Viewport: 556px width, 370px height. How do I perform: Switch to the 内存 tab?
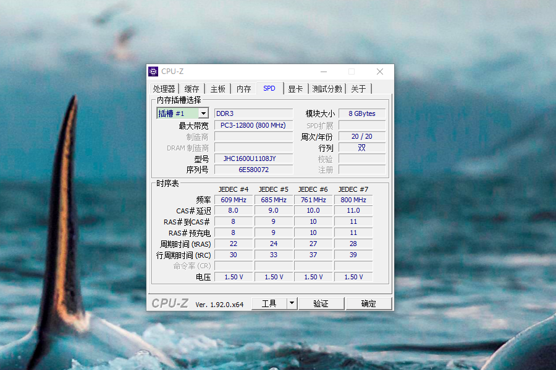(x=244, y=89)
